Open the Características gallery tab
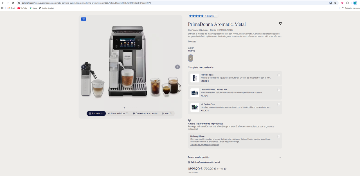Viewport: 360px width, 176px height. (x=118, y=113)
